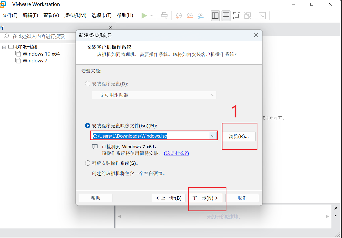Click the full screen mode icon
Image resolution: width=342 pixels, height=238 pixels.
point(237,16)
